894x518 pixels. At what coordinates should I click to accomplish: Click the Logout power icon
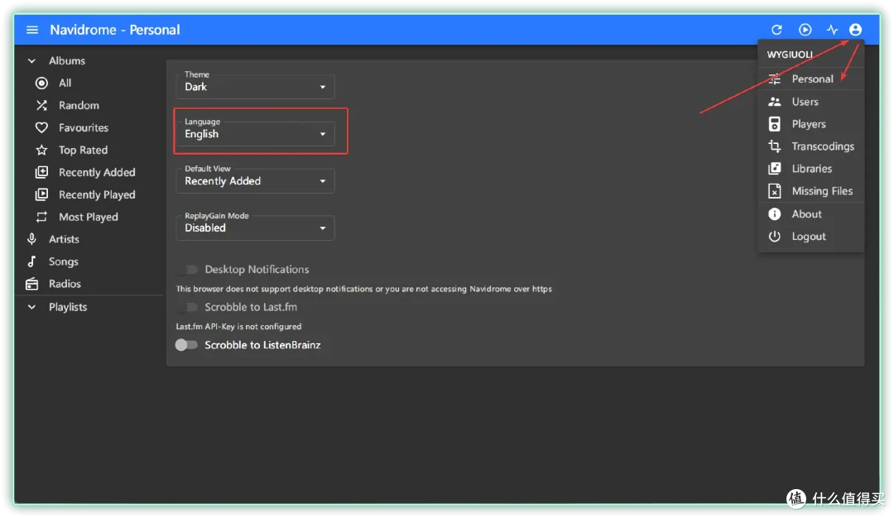(774, 236)
